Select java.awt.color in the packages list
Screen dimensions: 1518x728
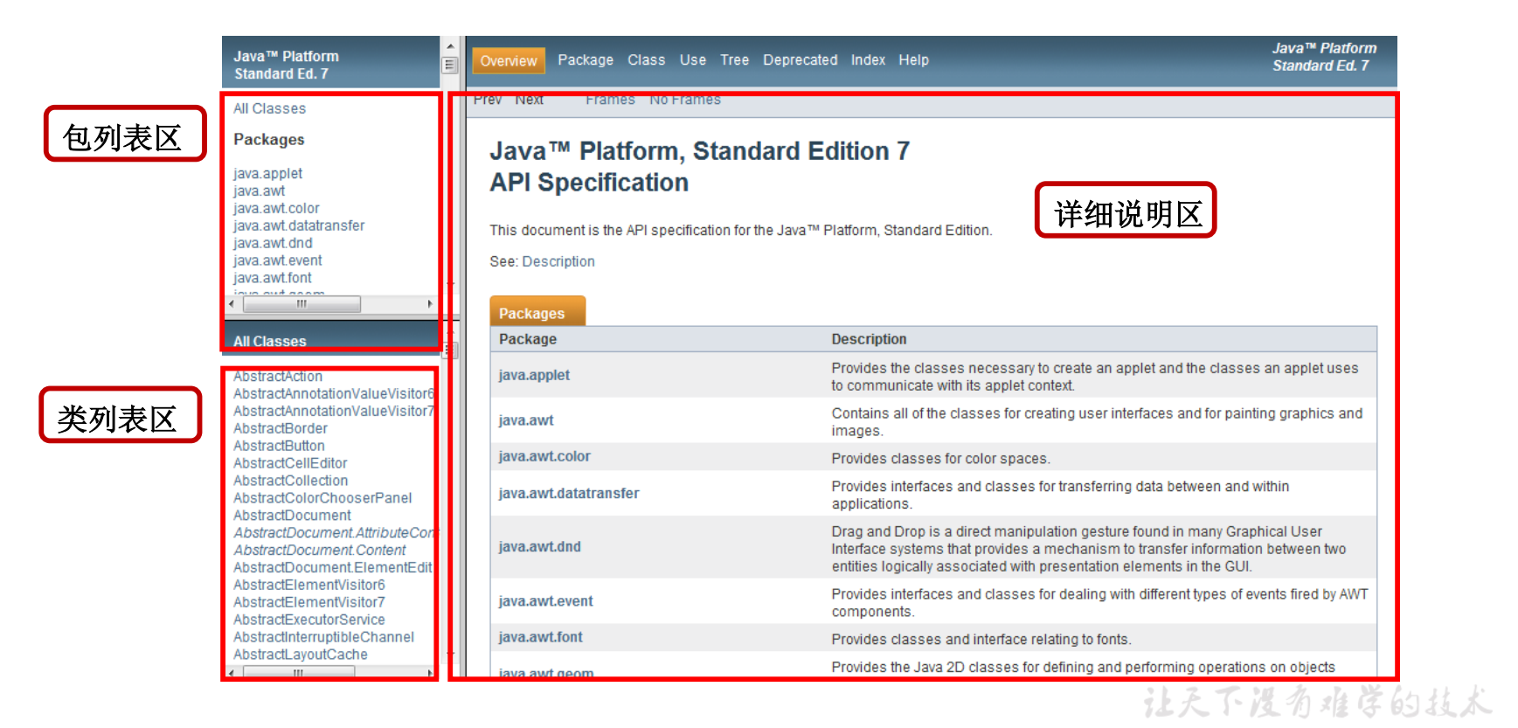pyautogui.click(x=276, y=209)
